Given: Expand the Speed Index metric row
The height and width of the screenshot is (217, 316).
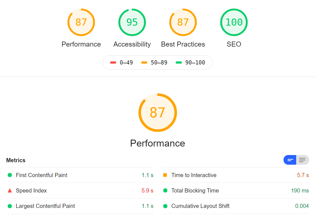Looking at the screenshot, I should (31, 191).
